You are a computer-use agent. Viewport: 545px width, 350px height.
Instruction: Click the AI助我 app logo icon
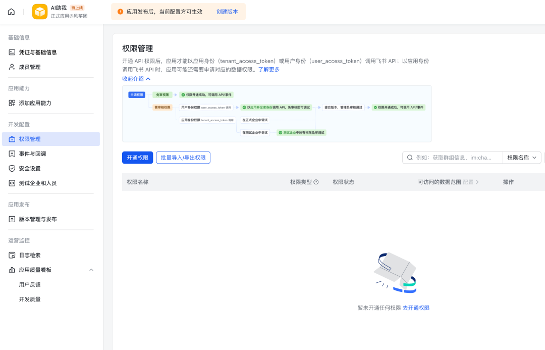39,11
